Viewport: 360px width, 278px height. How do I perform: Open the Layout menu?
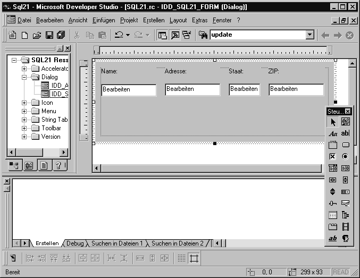coord(178,20)
